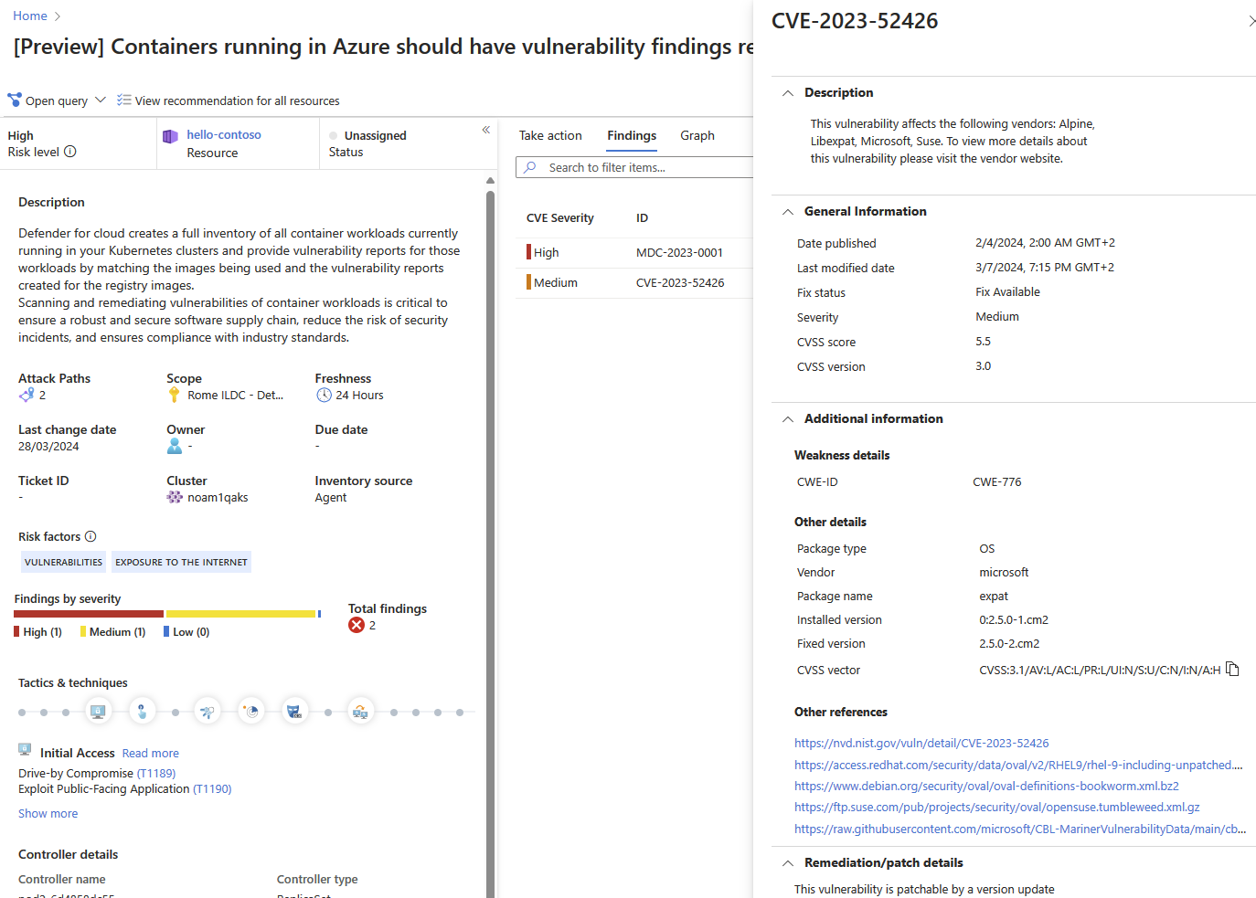
Task: Click the two-monitors tactic icon in timeline
Action: coord(361,712)
